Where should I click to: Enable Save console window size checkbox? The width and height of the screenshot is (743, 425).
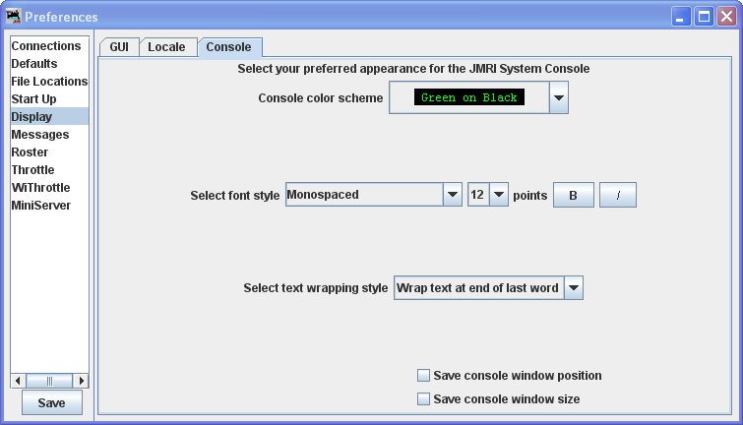tap(424, 399)
